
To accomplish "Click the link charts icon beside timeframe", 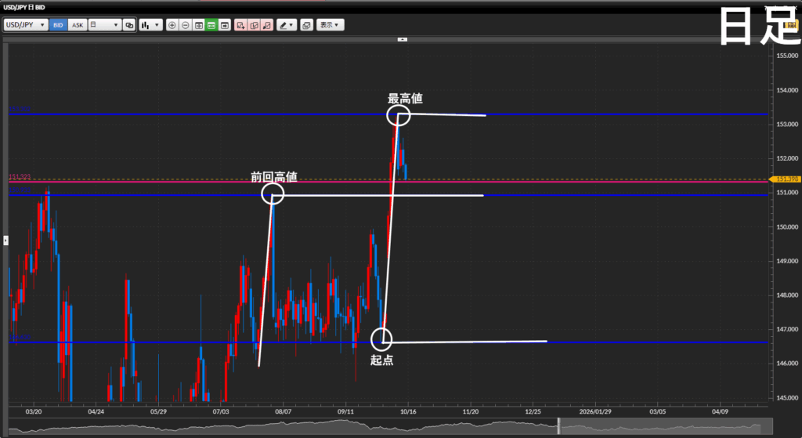I will pyautogui.click(x=130, y=25).
